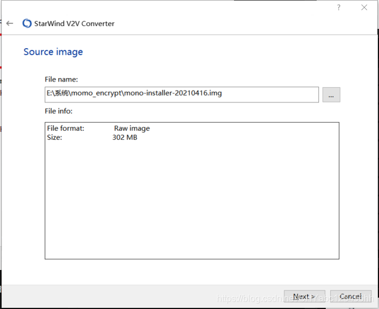Click the File name path input field

point(182,95)
